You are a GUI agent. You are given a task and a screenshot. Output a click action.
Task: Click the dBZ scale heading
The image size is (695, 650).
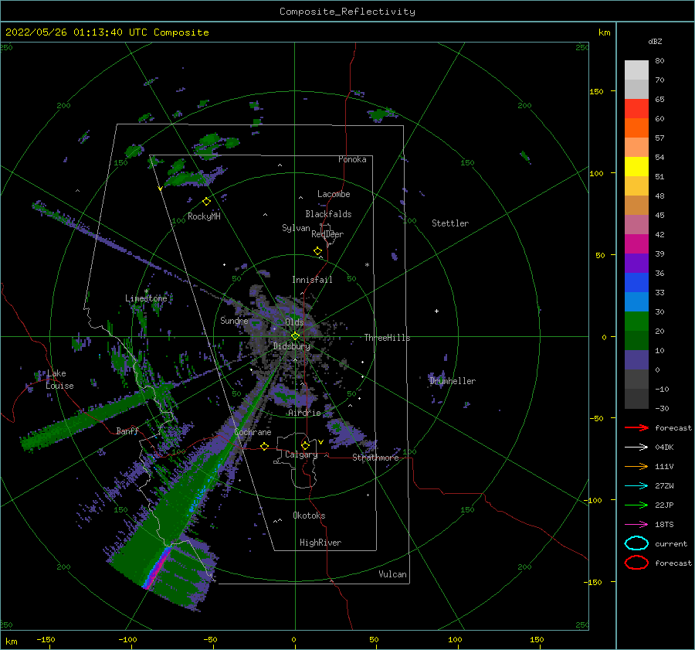pyautogui.click(x=655, y=41)
